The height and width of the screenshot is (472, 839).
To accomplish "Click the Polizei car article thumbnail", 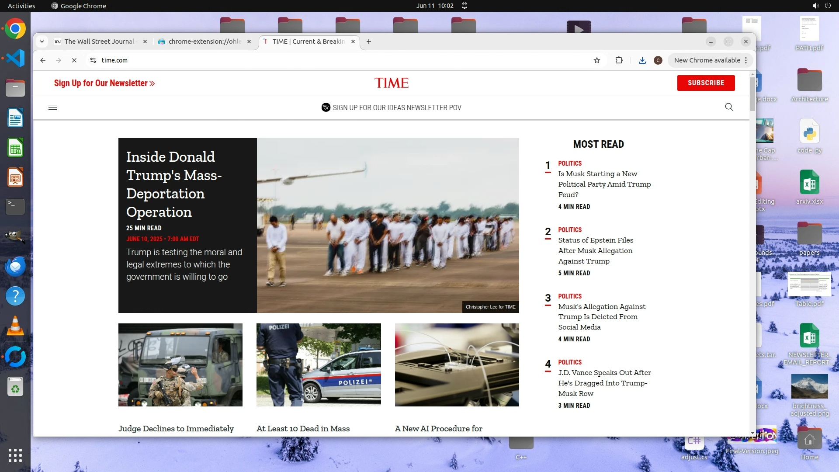I will click(319, 364).
